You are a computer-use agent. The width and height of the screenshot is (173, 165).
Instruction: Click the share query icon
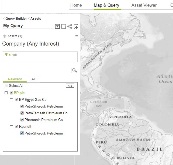point(70,26)
